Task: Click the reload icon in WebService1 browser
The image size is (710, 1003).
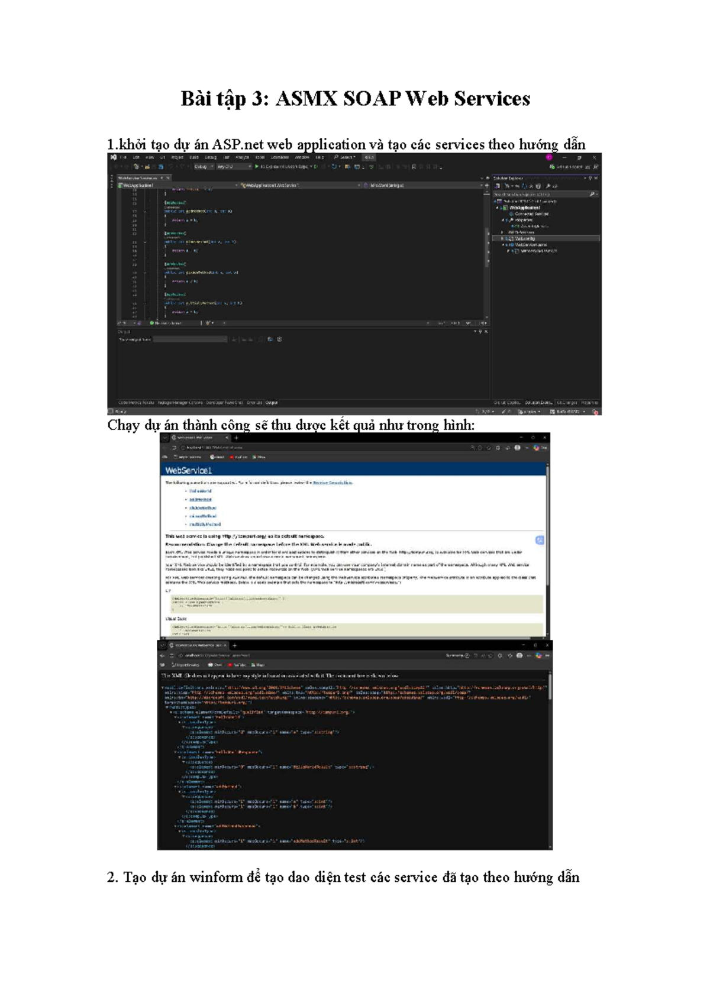Action: tap(174, 448)
